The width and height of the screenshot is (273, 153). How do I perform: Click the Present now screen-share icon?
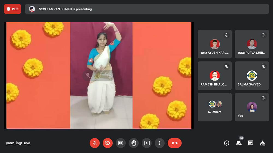[x=147, y=143]
